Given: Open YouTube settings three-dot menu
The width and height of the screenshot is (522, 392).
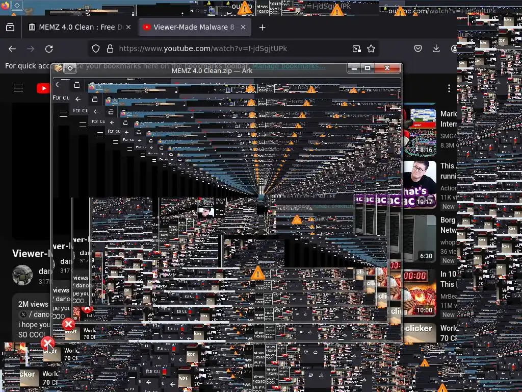Looking at the screenshot, I should pyautogui.click(x=449, y=88).
